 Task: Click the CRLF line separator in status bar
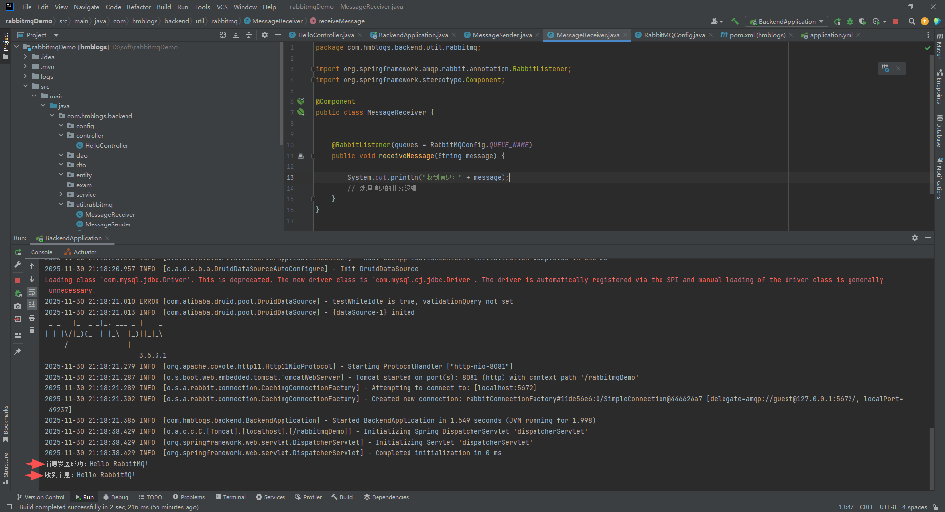pyautogui.click(x=867, y=507)
